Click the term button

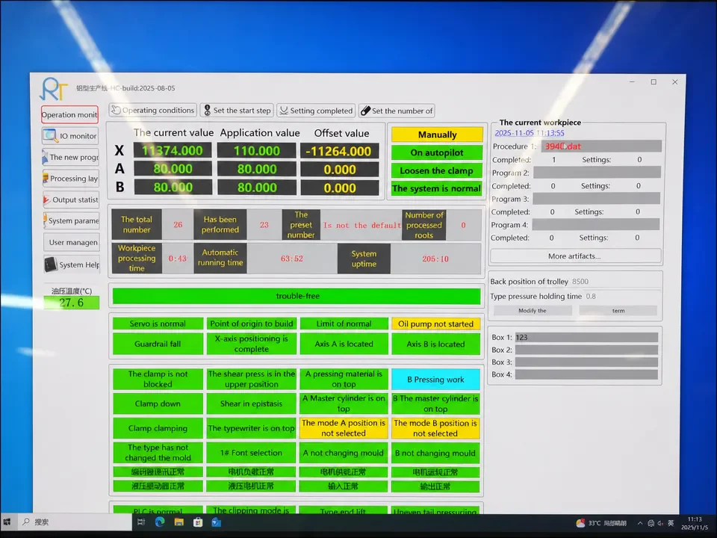tap(618, 311)
